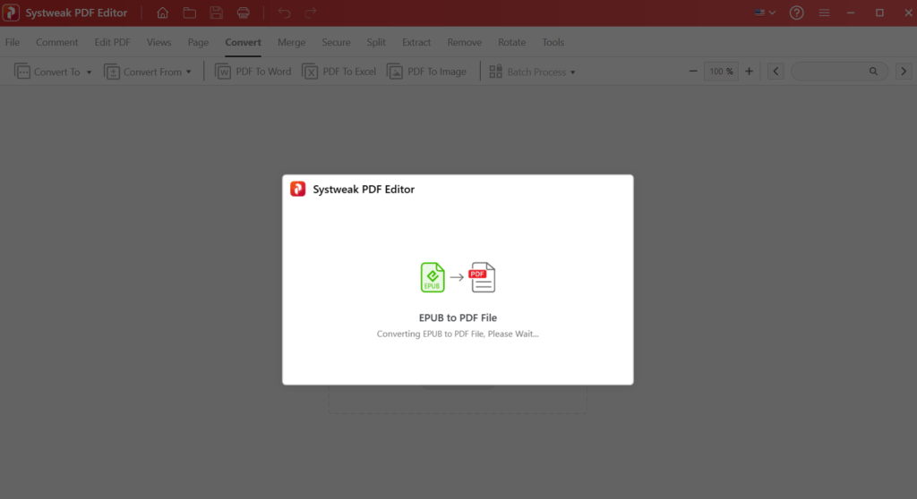Click the Home icon in title bar
The image size is (917, 499).
point(163,13)
